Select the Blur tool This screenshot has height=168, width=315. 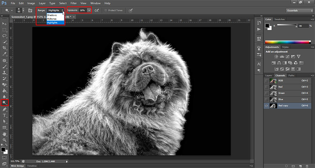(x=4, y=97)
